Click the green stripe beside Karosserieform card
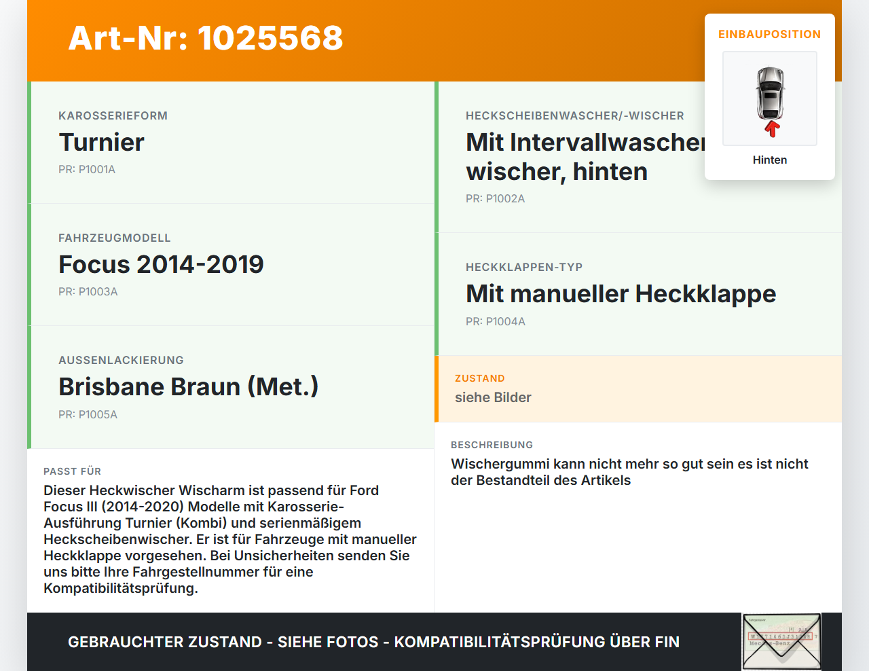869x671 pixels. point(29,141)
